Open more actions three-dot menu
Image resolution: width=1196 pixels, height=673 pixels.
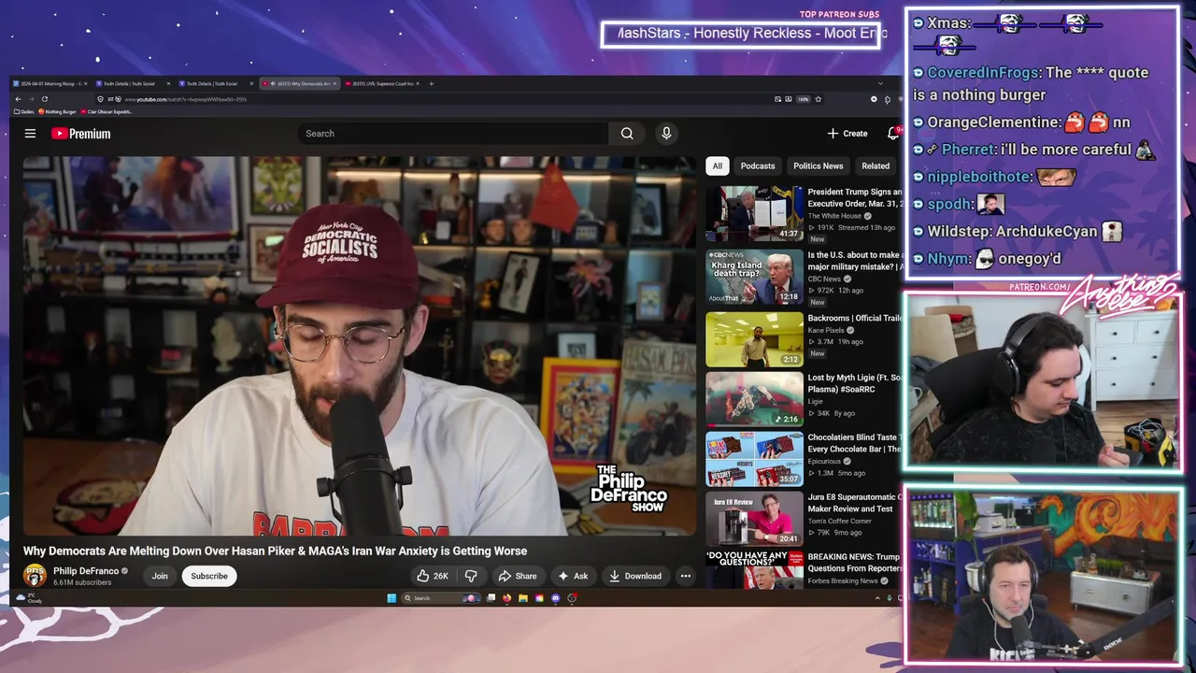tap(686, 576)
